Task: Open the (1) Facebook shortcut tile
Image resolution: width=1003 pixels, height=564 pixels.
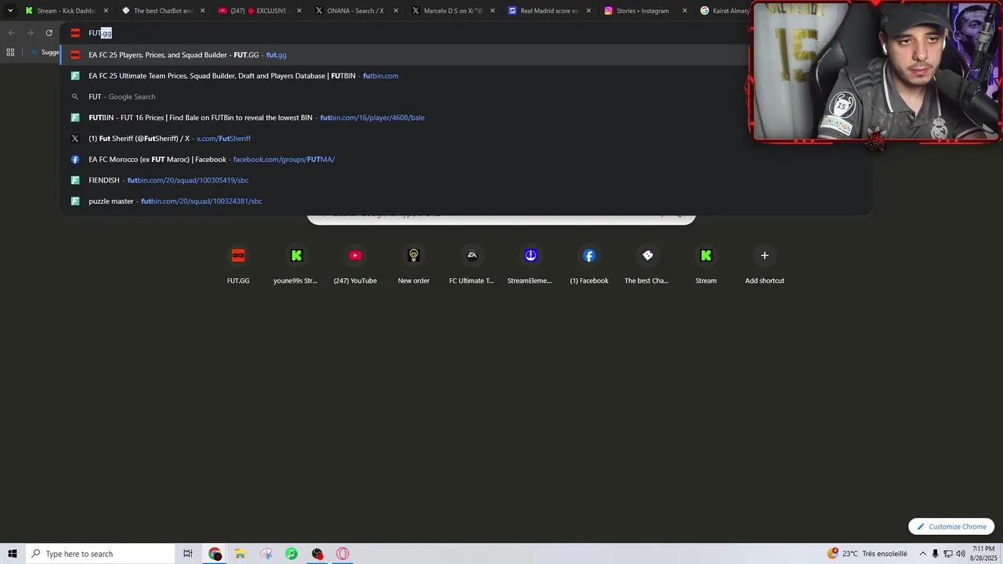Action: point(589,265)
